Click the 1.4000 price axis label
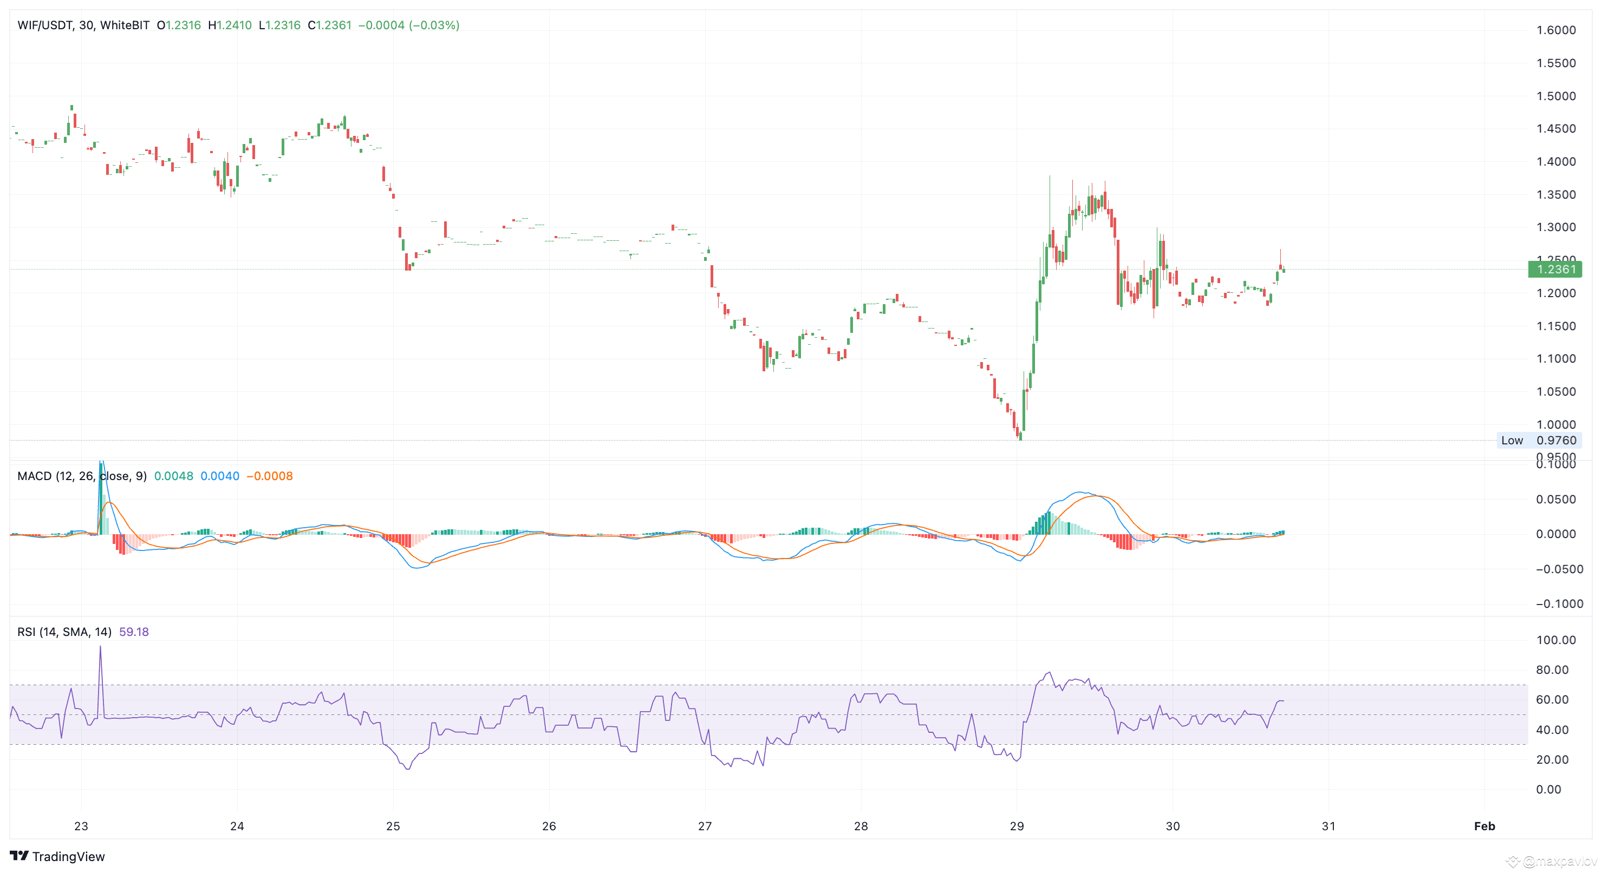Viewport: 1602px width, 873px height. pyautogui.click(x=1556, y=161)
